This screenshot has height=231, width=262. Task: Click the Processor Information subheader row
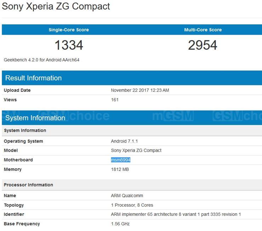coord(132,185)
